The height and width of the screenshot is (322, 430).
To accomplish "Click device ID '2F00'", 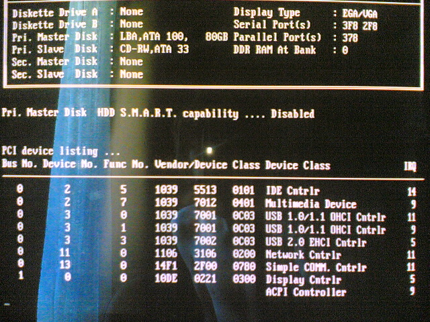I will coord(206,266).
